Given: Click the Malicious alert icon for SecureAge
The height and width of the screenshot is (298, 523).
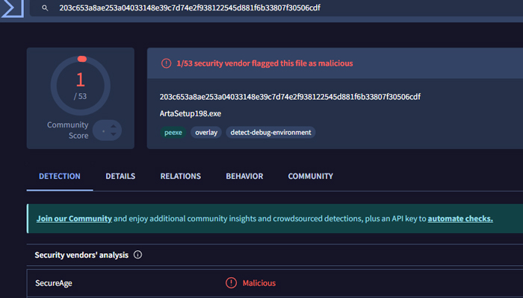Looking at the screenshot, I should tap(231, 283).
